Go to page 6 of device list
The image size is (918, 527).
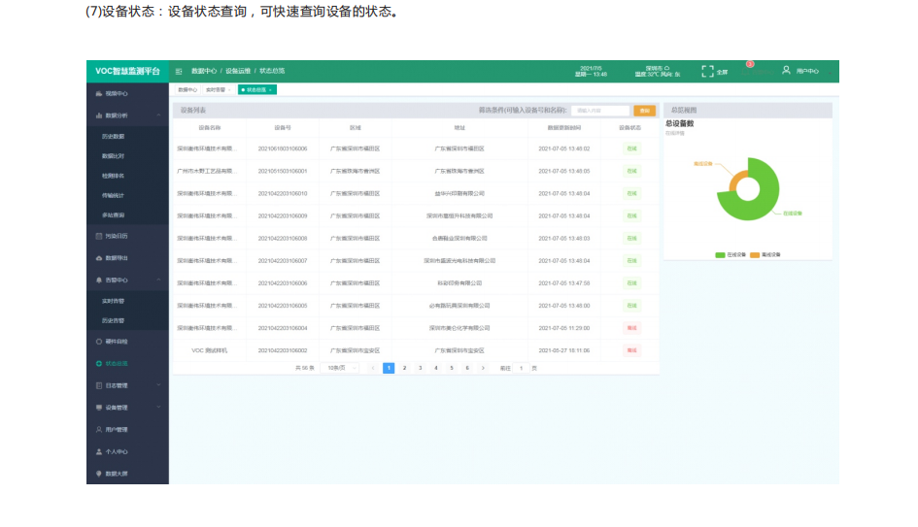tap(467, 369)
